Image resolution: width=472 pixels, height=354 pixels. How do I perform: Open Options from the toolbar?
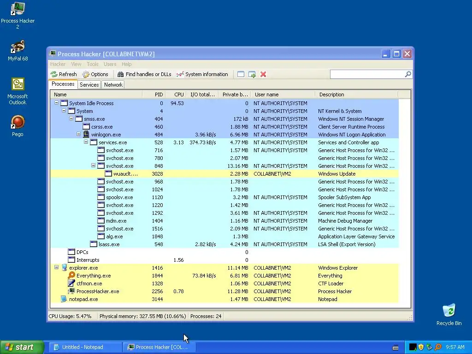tap(95, 74)
